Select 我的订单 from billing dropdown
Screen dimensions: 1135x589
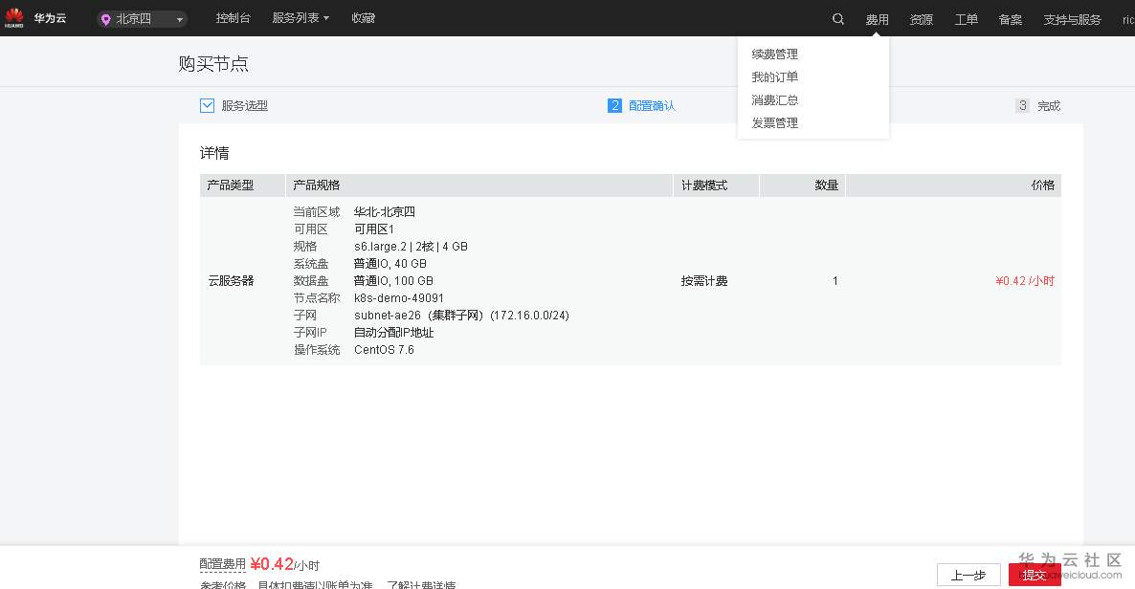[x=774, y=76]
